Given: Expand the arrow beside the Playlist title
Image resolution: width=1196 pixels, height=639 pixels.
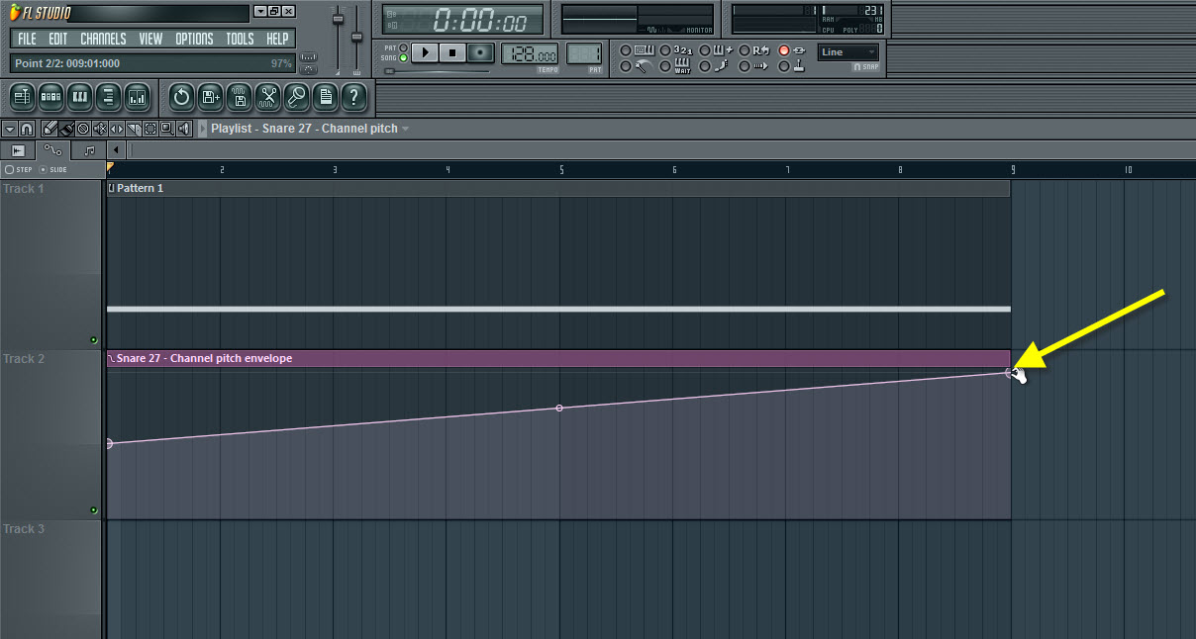Looking at the screenshot, I should coord(203,129).
